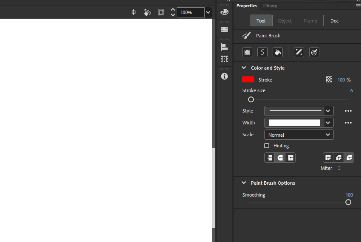Open the stroke Width profile dropdown
Viewport: 361px width, 242px height.
coord(299,123)
